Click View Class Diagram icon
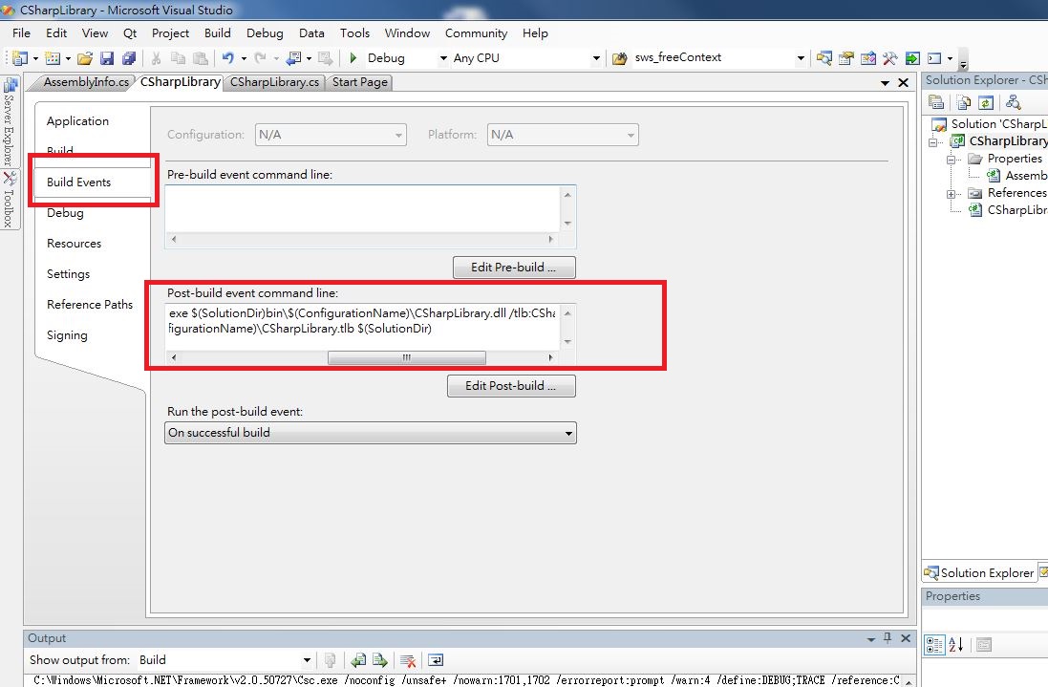 tap(1014, 102)
